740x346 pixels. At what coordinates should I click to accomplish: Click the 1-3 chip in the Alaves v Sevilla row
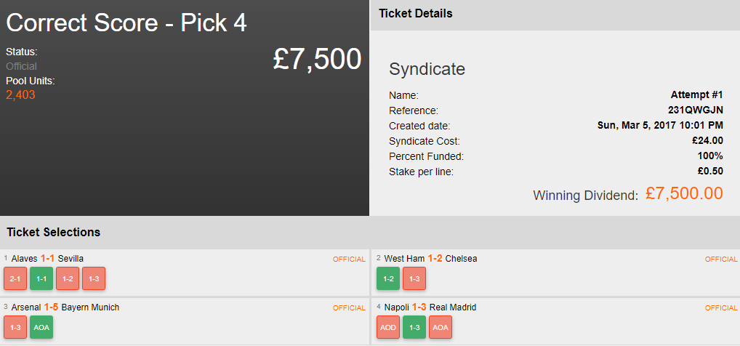click(94, 278)
